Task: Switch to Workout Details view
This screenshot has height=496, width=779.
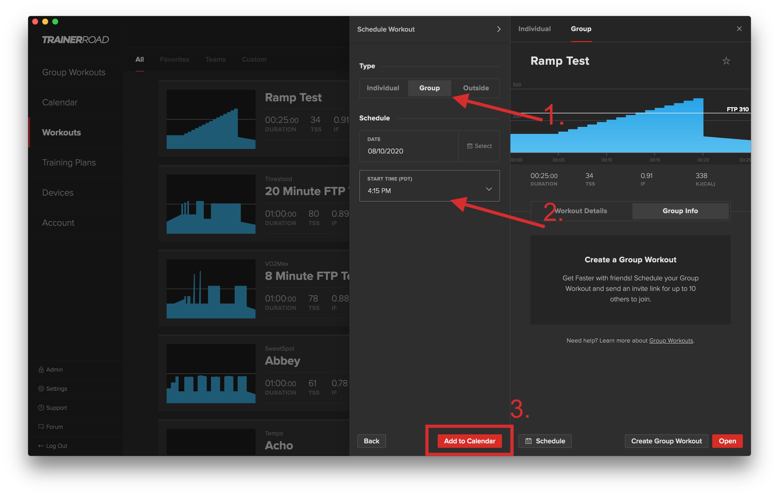Action: pos(581,211)
